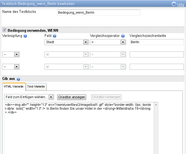The width and height of the screenshot is (186, 154).
Task: Select the HTML-Variante tab
Action: point(14,86)
